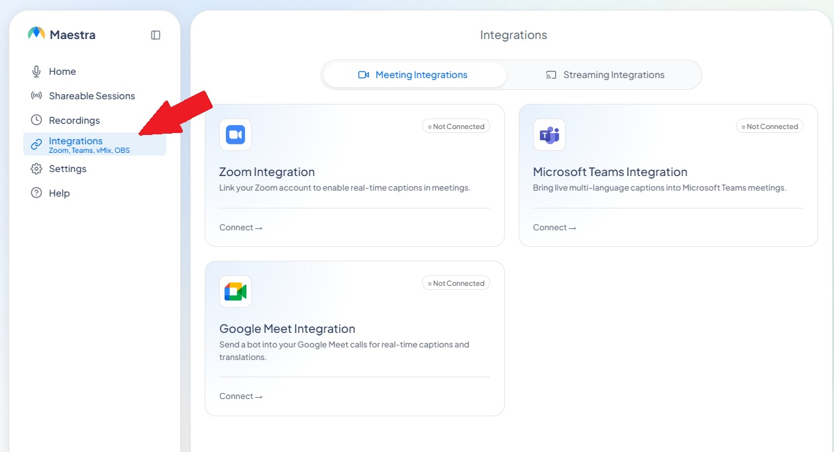Connect the Microsoft Teams Integration
This screenshot has height=452, width=834.
(554, 228)
